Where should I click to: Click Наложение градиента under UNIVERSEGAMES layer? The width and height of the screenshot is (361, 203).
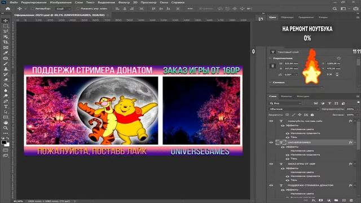pos(305,155)
